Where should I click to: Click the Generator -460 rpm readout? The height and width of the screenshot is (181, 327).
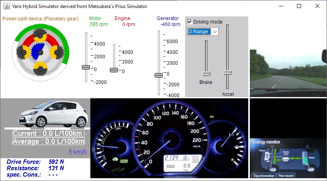point(170,24)
